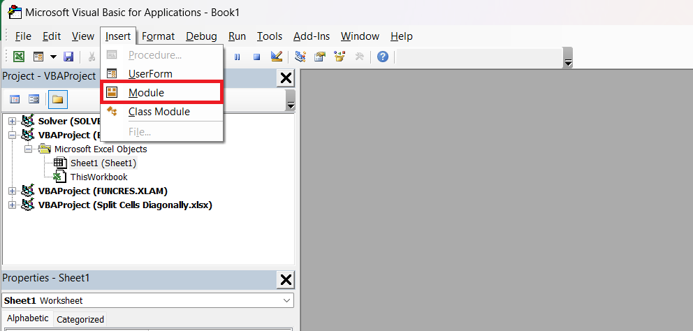Expand VBAProject (FUNCRES.XLAM) node

pos(12,191)
